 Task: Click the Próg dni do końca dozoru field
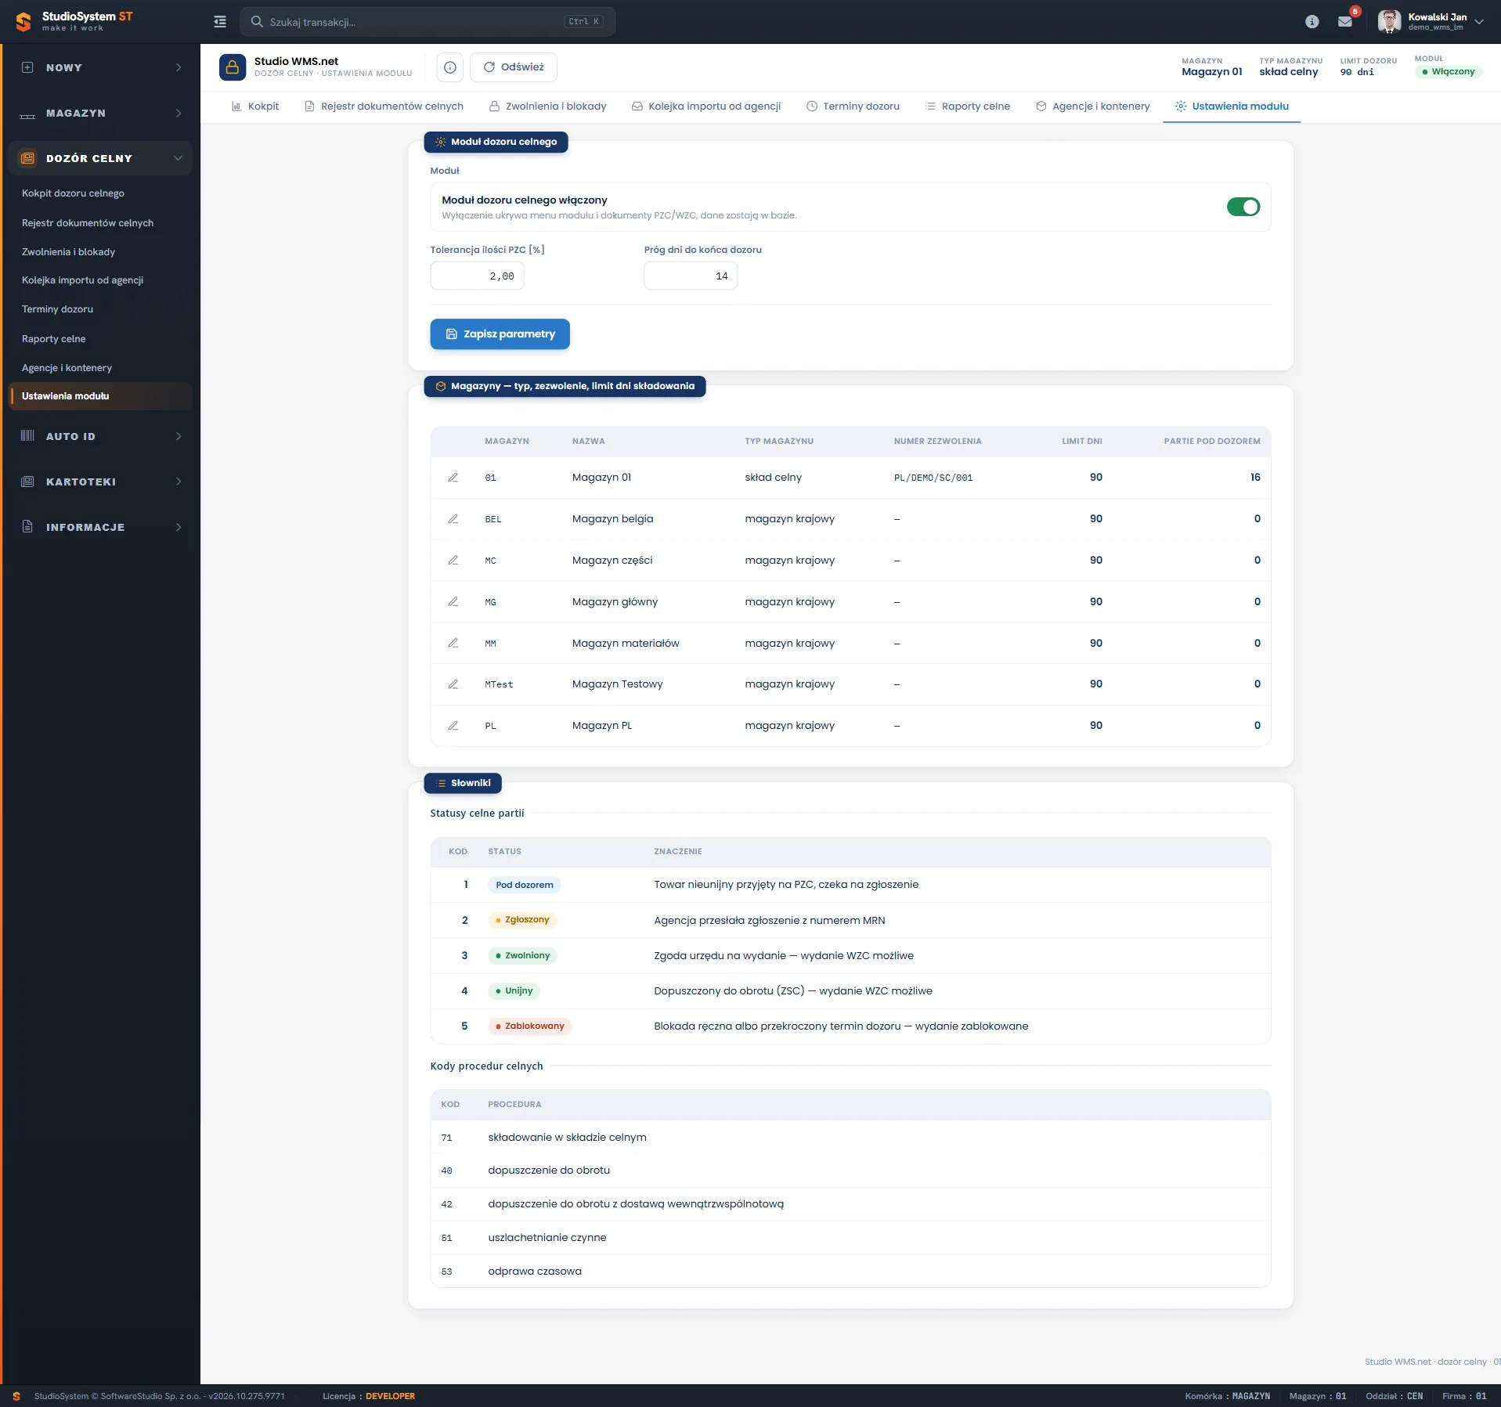click(x=691, y=276)
